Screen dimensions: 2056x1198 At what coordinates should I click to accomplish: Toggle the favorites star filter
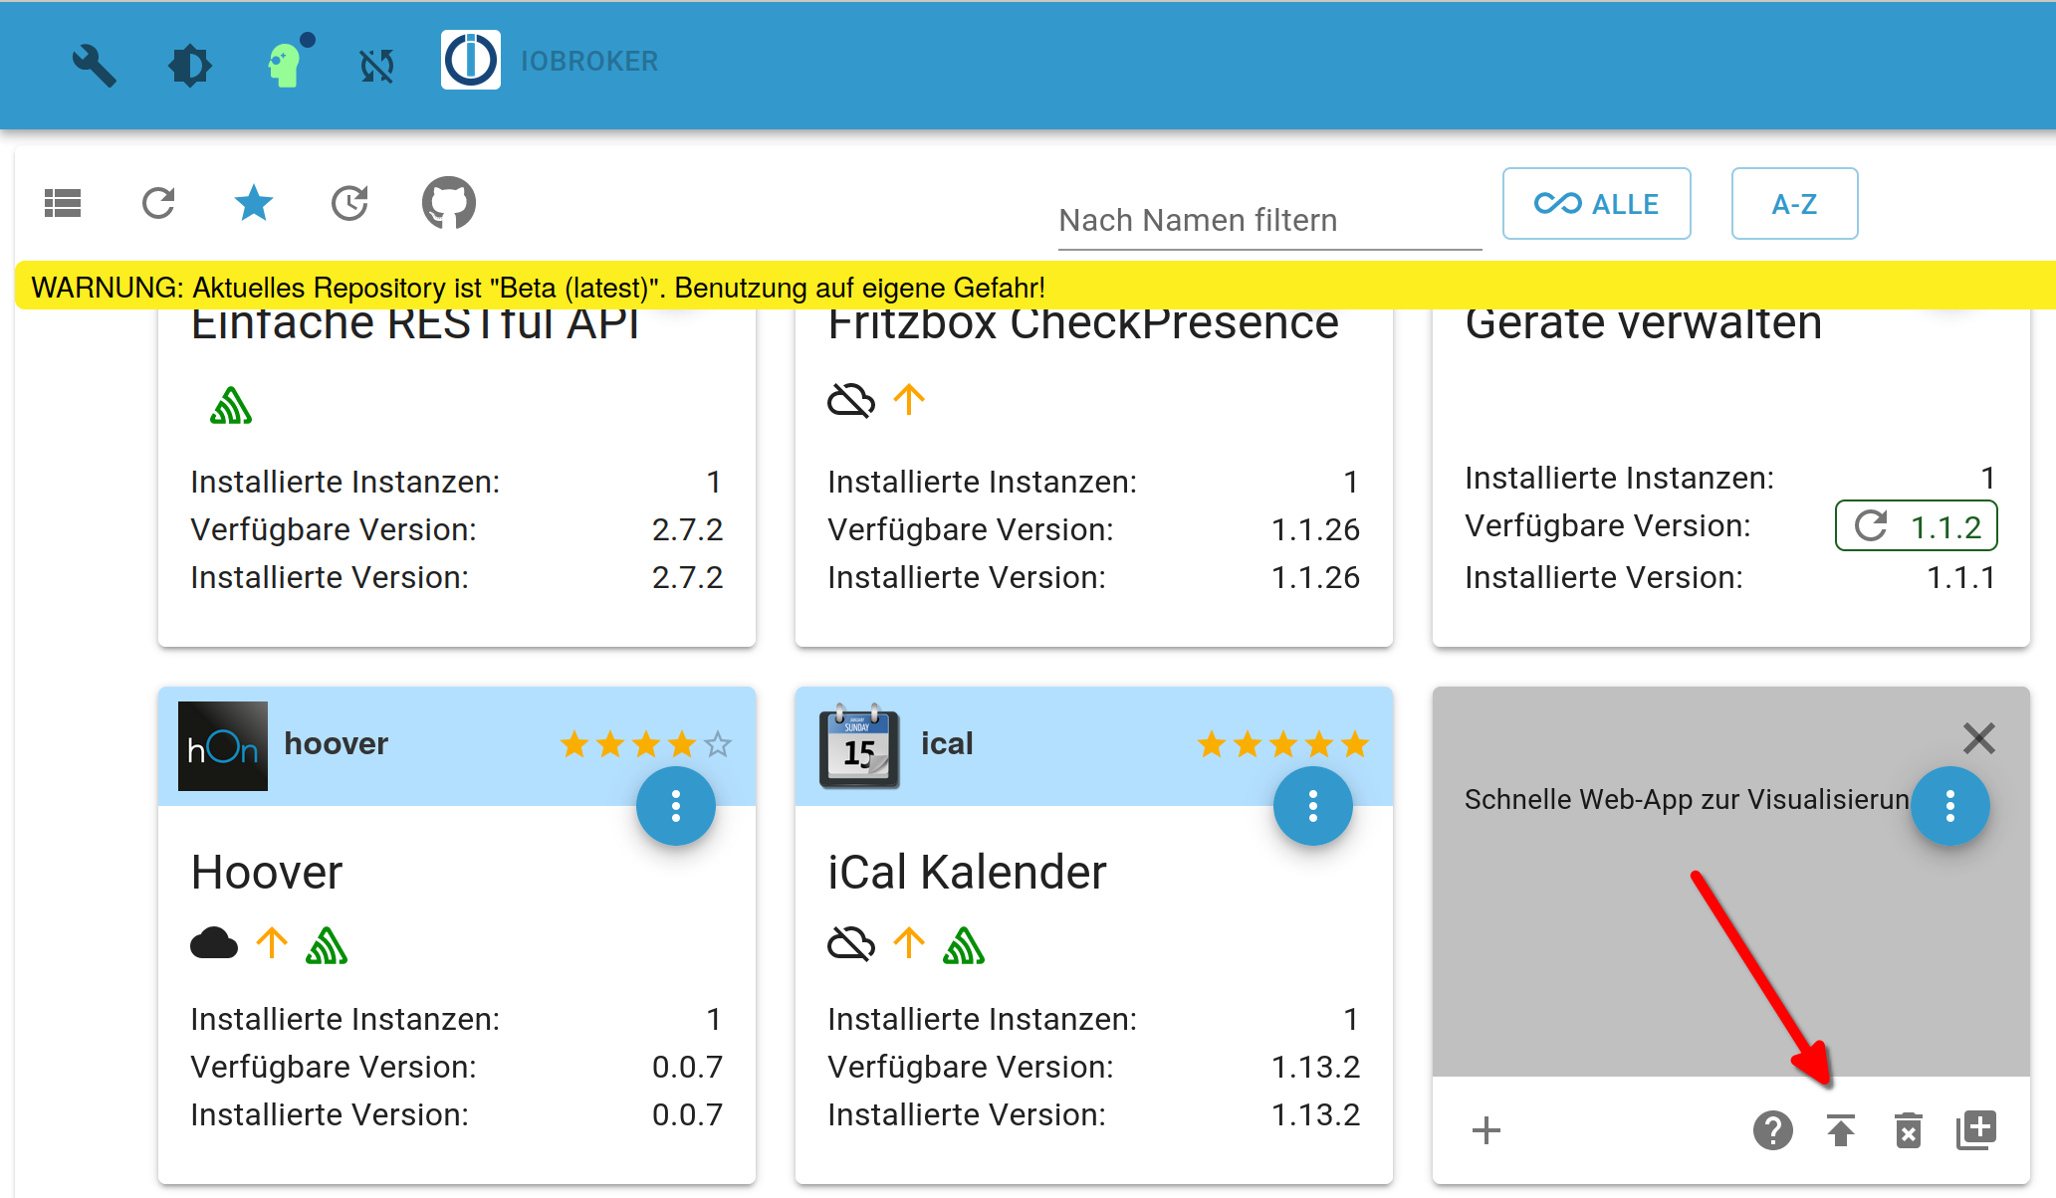254,204
